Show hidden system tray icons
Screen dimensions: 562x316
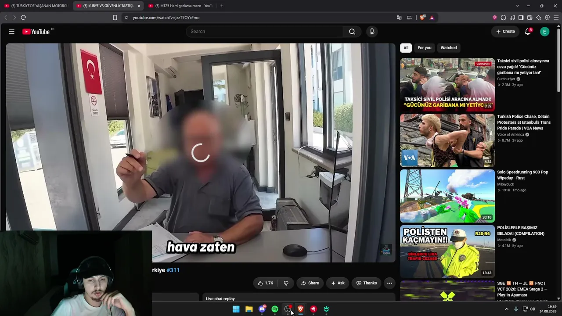point(506,309)
